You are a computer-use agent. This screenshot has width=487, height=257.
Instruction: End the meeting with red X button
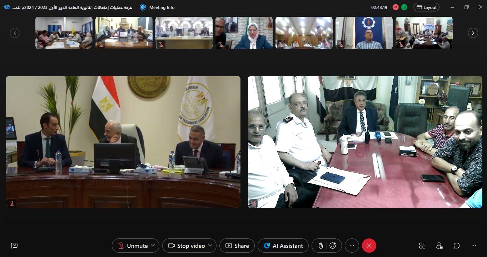point(369,246)
